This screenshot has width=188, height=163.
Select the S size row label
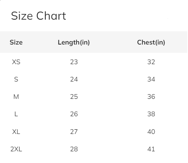[x=16, y=79]
